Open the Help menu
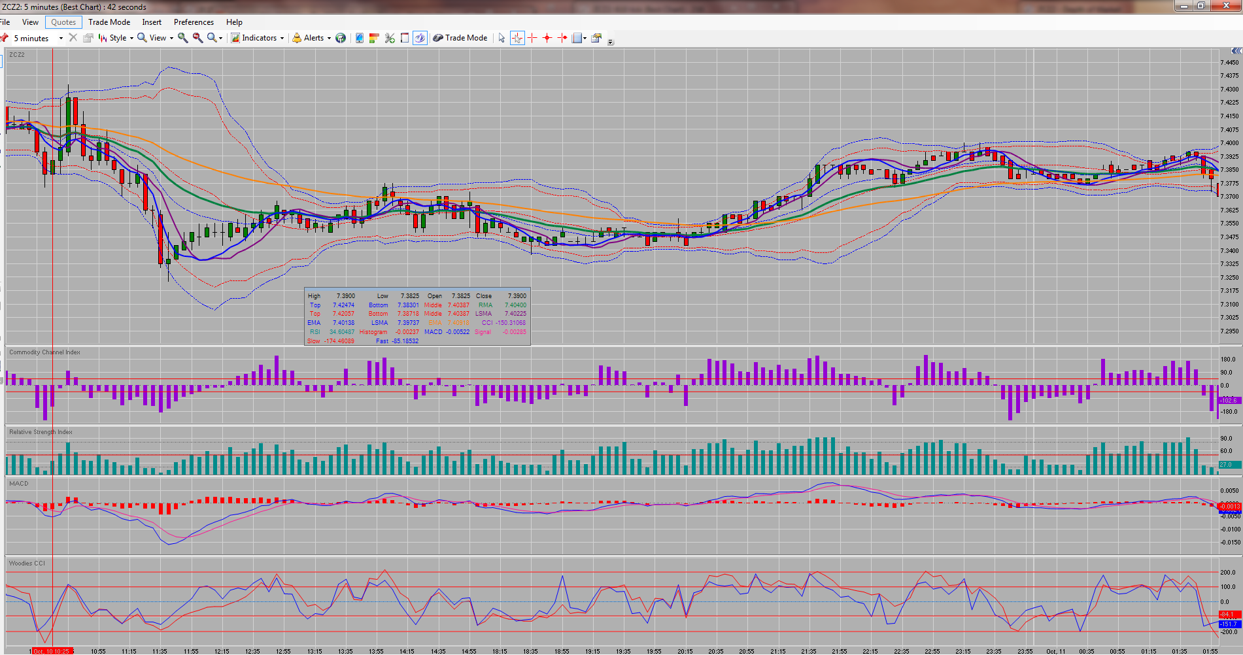Viewport: 1243px width, 655px height. [x=234, y=22]
